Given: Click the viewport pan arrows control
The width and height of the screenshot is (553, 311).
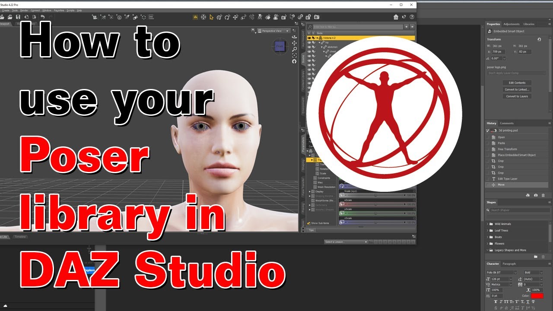Looking at the screenshot, I should pos(294,43).
